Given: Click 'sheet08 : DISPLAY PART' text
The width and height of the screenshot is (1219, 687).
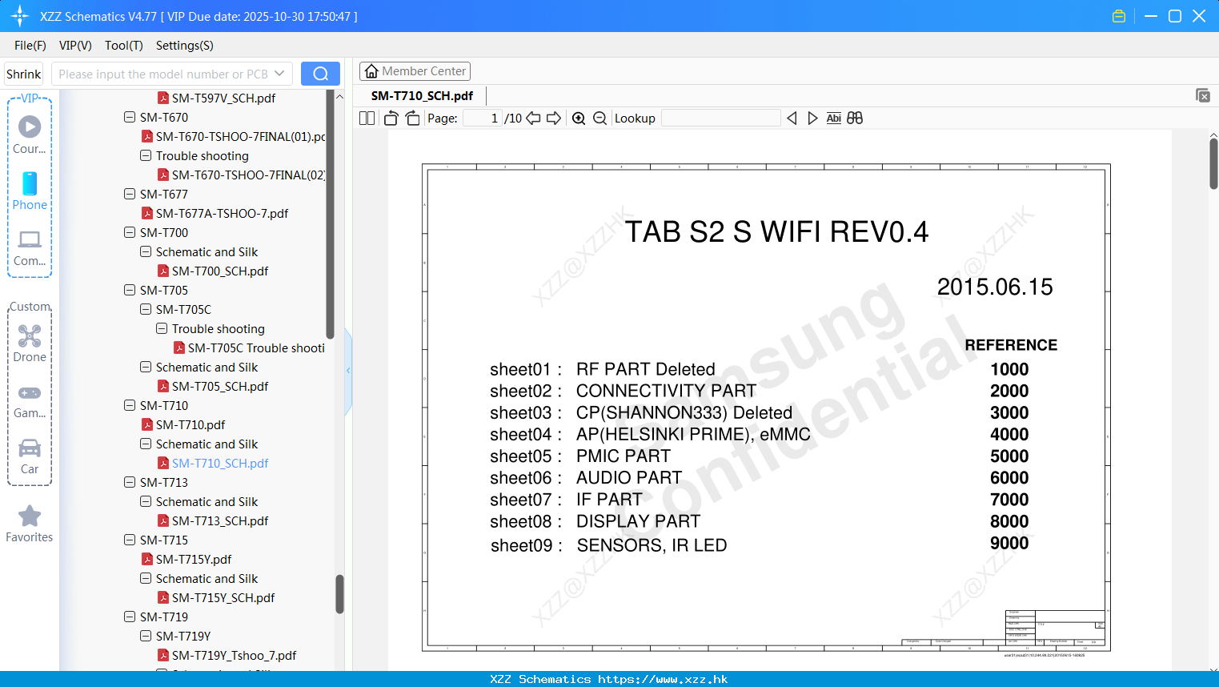Looking at the screenshot, I should click(595, 521).
